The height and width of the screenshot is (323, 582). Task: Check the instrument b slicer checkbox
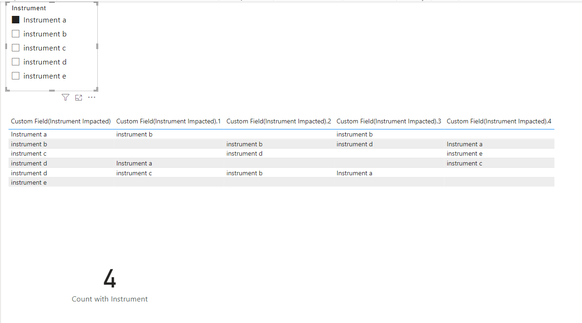[x=15, y=34]
